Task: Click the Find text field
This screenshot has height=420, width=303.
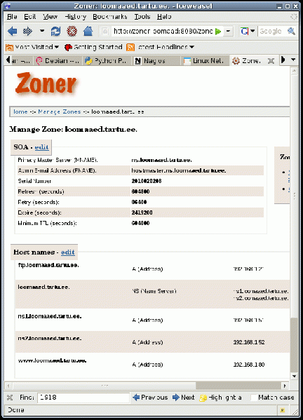Action: point(83,398)
